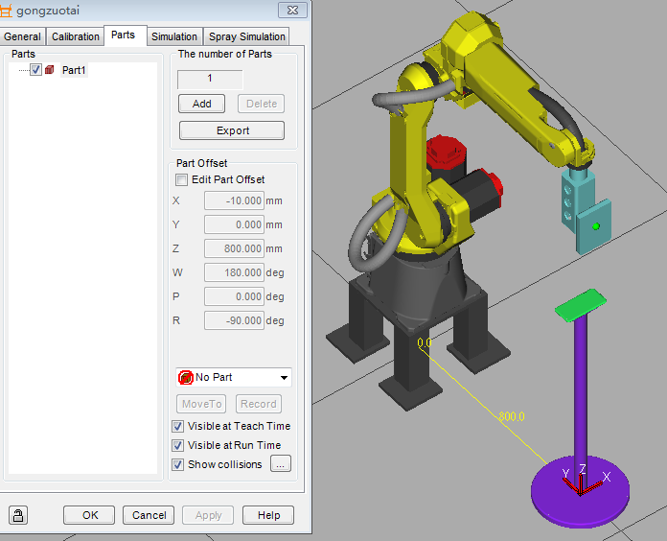Enable Edit Part Offset checkbox
The width and height of the screenshot is (667, 541).
coord(182,179)
